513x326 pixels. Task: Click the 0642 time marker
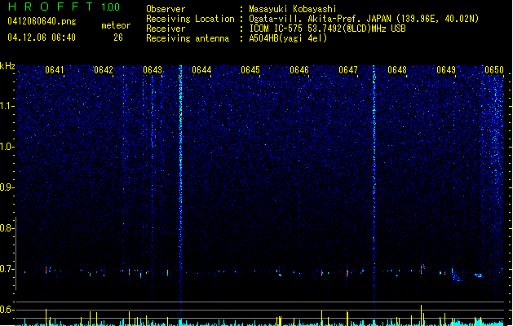[x=104, y=70]
